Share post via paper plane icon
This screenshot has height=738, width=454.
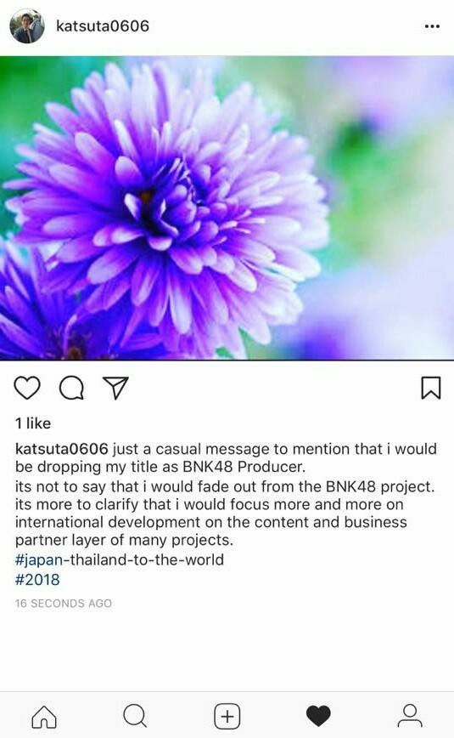[x=115, y=388]
